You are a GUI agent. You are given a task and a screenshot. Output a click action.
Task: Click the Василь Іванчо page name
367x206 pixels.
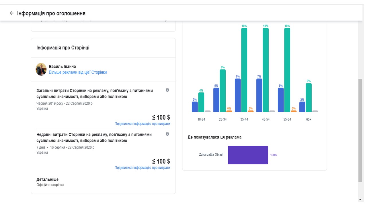(62, 67)
